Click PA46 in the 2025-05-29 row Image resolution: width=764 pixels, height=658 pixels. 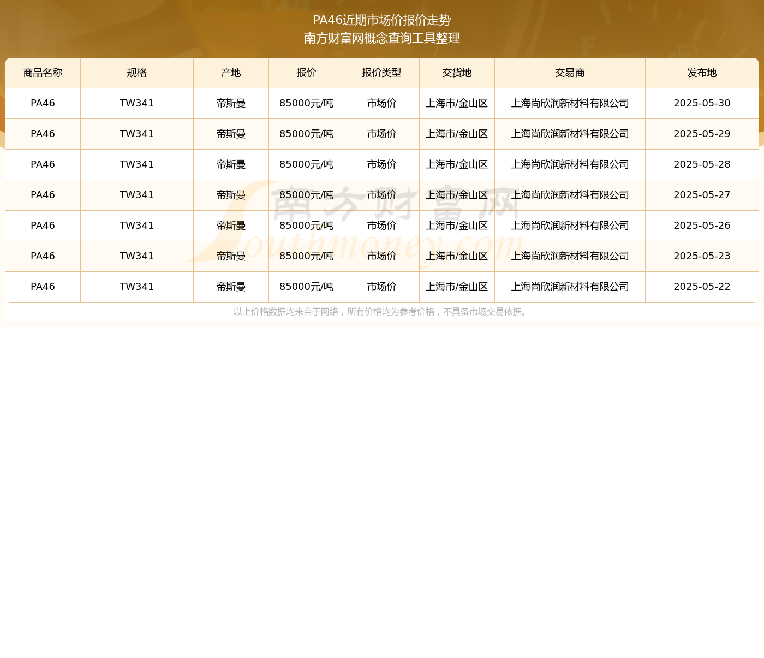[43, 134]
